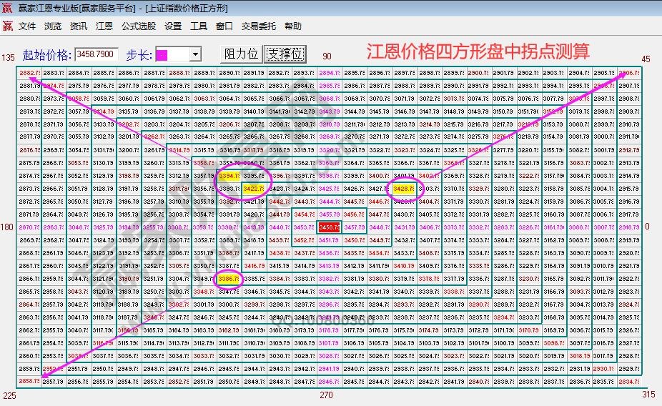This screenshot has height=406, width=662.
Task: Open the 江恩 menu
Action: click(x=104, y=26)
